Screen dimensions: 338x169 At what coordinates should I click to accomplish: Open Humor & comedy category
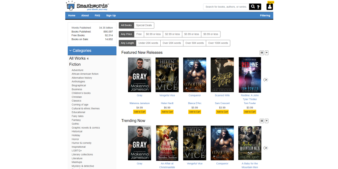click(x=81, y=143)
